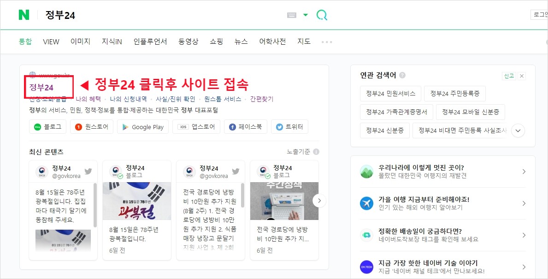Click the green search magnifier icon
The image size is (548, 279).
click(x=322, y=14)
